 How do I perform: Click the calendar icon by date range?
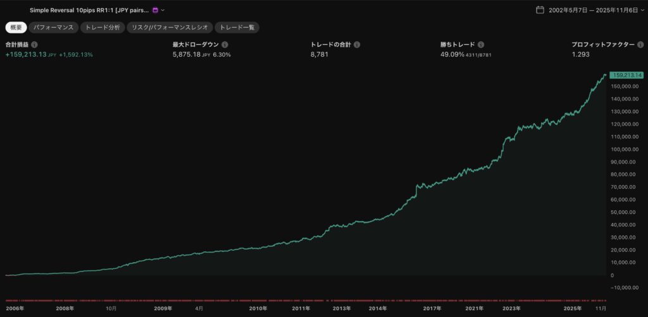tap(540, 10)
